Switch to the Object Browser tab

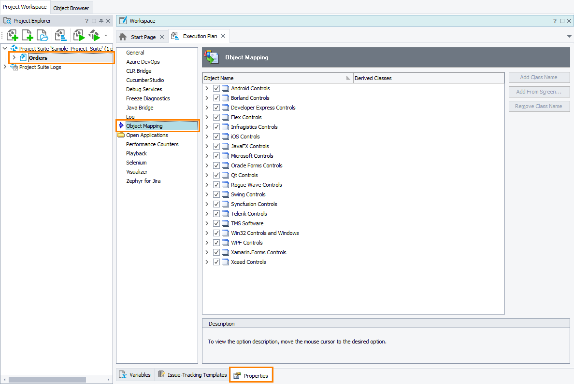[x=71, y=8]
